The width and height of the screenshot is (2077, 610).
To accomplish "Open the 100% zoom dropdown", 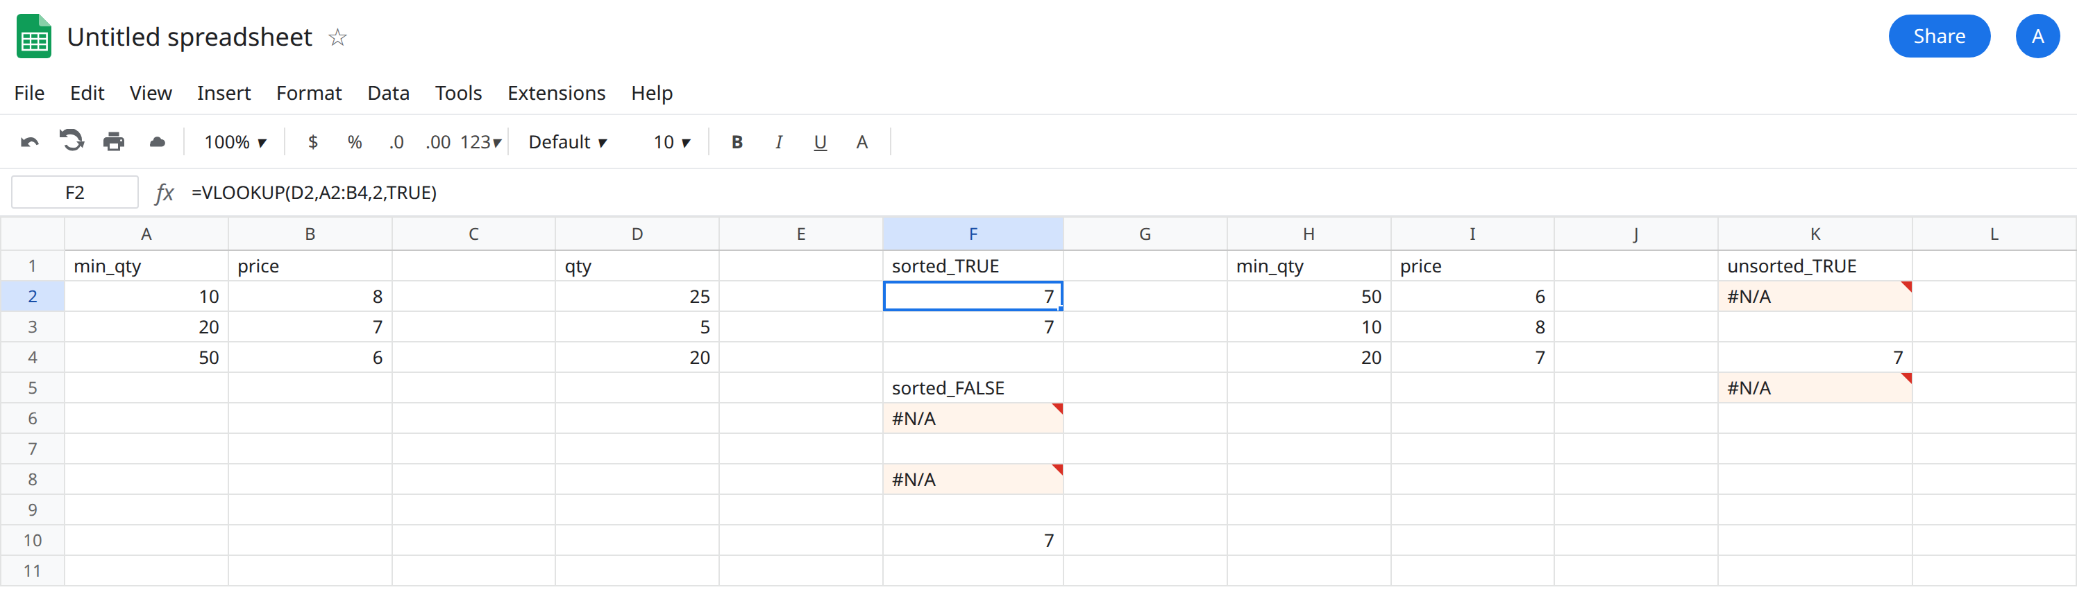I will point(235,142).
